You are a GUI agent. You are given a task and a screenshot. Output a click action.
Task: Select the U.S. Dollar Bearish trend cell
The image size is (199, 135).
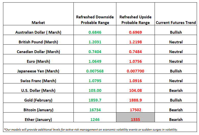[x=176, y=88]
